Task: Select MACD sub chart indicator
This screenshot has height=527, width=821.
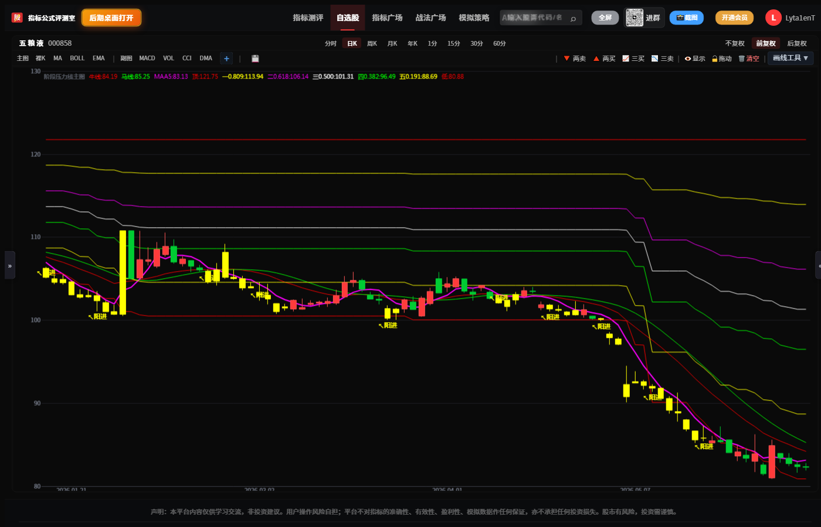Action: click(147, 59)
